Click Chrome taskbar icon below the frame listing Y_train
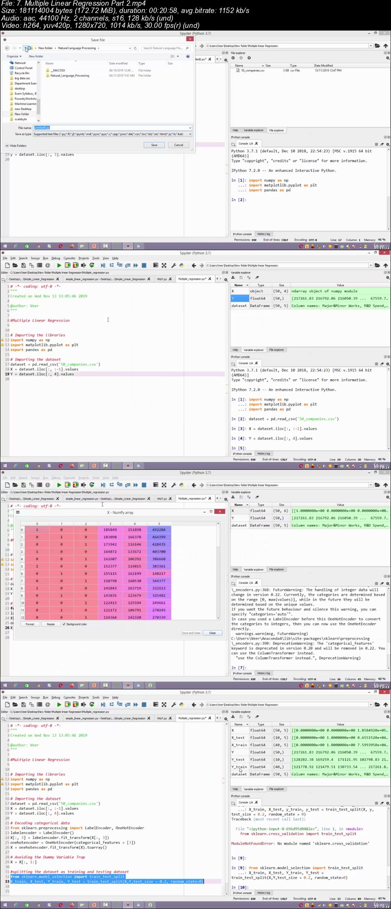This screenshot has height=909, width=391. tap(38, 905)
